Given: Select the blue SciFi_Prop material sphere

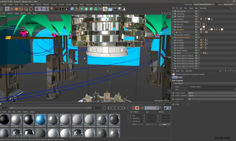Looking at the screenshot, I should [41, 119].
